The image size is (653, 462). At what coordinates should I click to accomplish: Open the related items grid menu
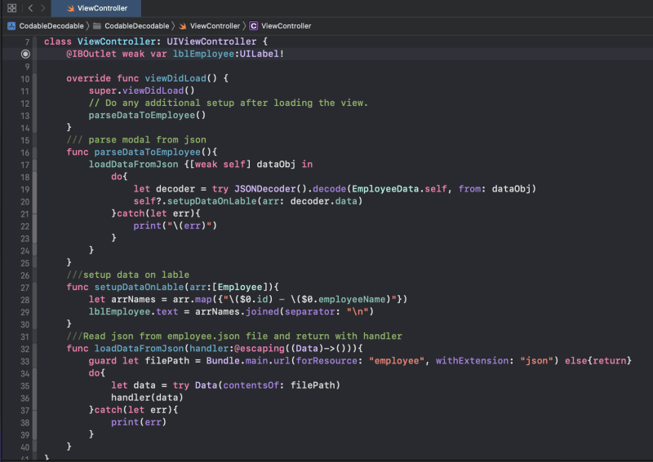click(x=11, y=8)
